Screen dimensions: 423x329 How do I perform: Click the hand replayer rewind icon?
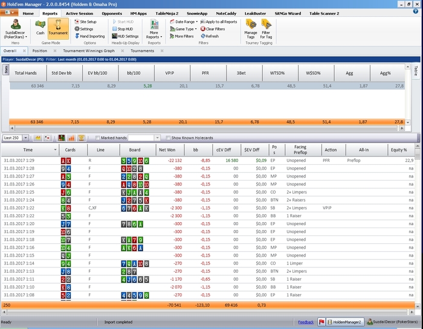pyautogui.click(x=37, y=138)
